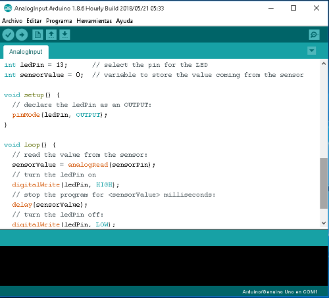
Task: Close the Arduino window
Action: click(x=316, y=9)
